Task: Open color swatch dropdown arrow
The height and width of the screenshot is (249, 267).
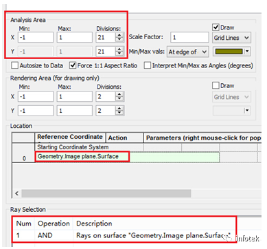Action: [x=247, y=52]
